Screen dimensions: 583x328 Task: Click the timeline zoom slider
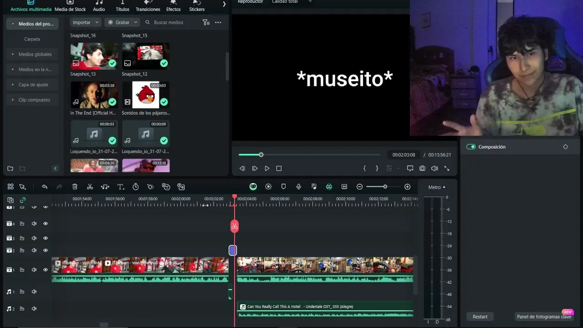(383, 187)
